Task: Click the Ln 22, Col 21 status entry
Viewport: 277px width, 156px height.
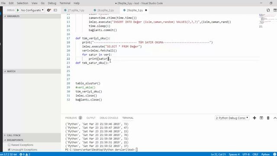Action: (218, 154)
